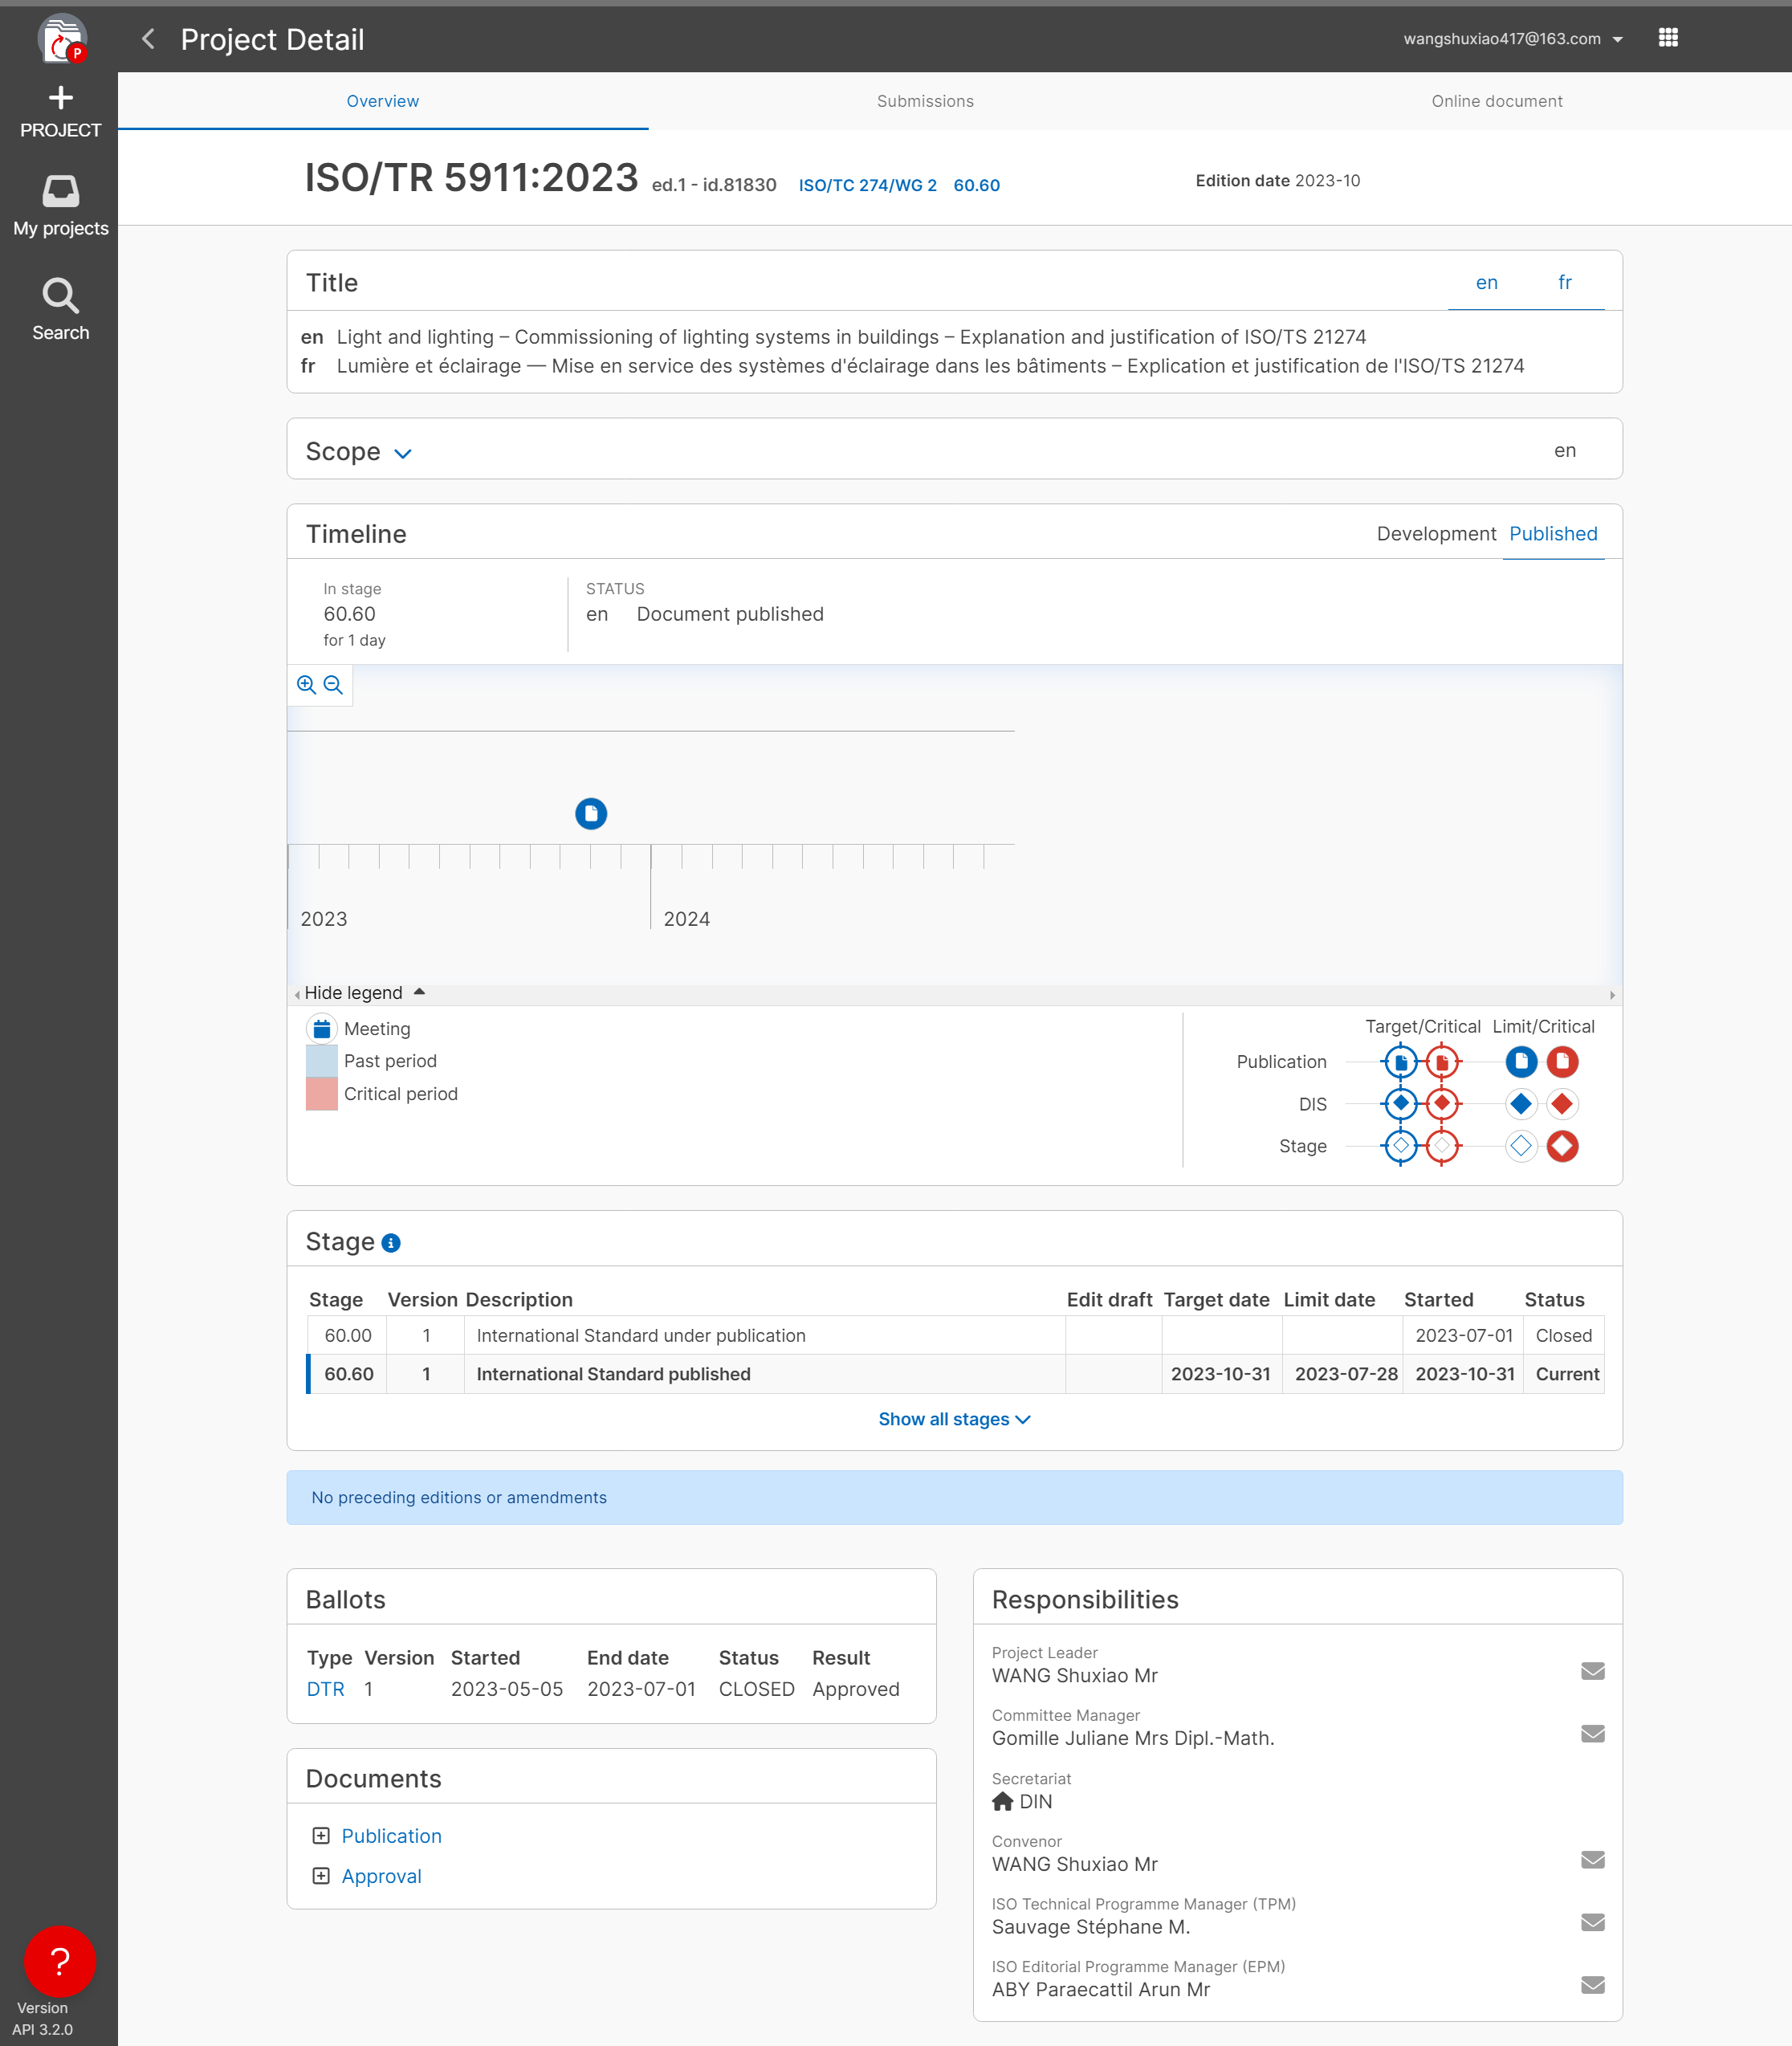This screenshot has width=1792, height=2046.
Task: Click blue DIS Limit diamond legend icon
Action: tap(1520, 1104)
